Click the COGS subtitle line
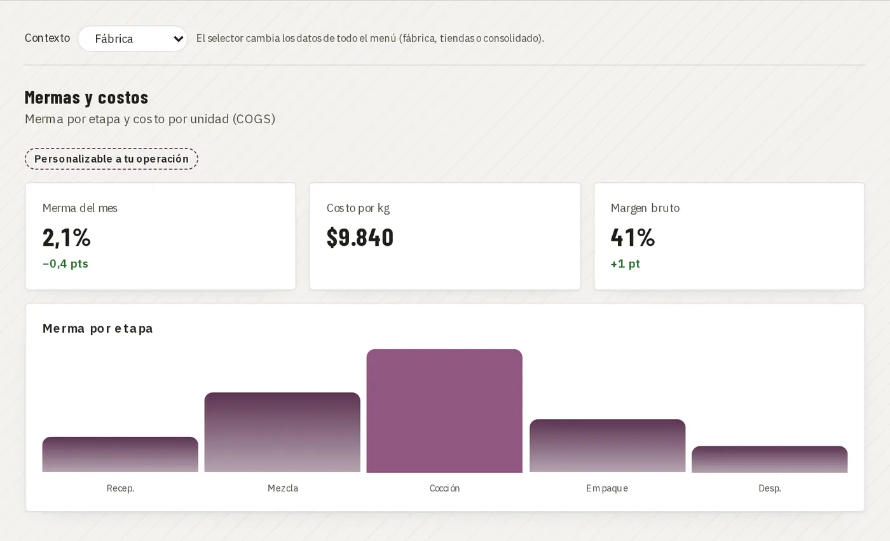The width and height of the screenshot is (890, 541). (150, 119)
